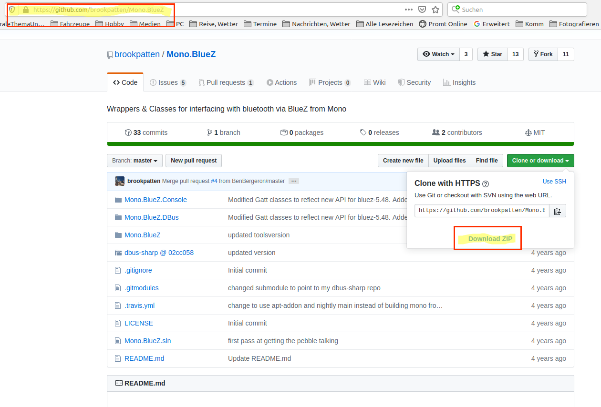Click file icon of README.md row
Screen dimensions: 601x407
(118, 358)
